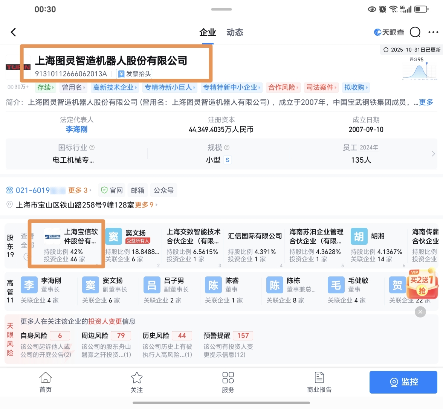
Task: Expand the 曾用名 tag
Action: point(73,87)
